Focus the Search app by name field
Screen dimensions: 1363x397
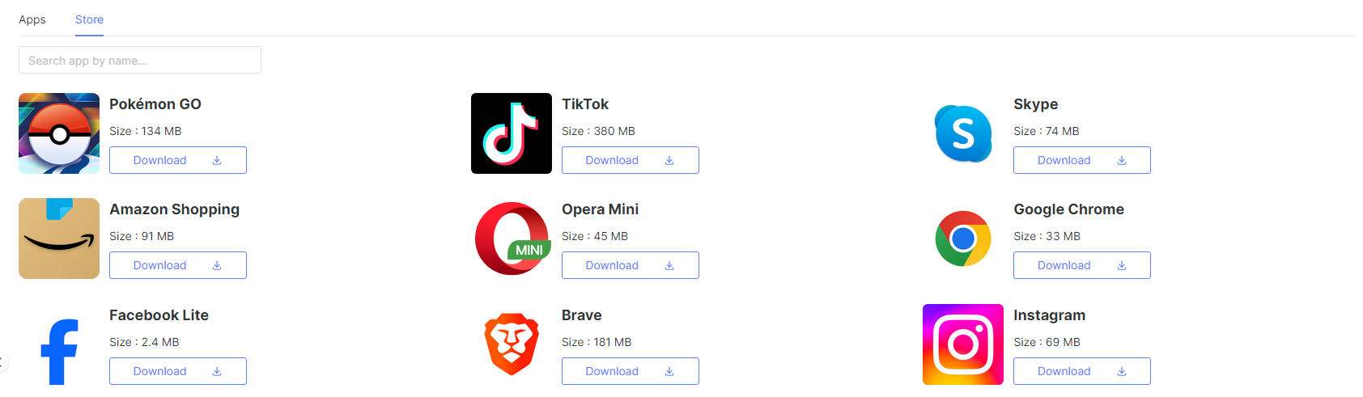pyautogui.click(x=140, y=61)
